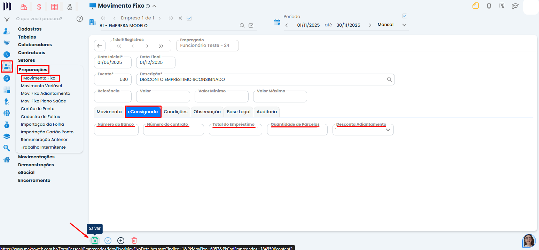Image resolution: width=539 pixels, height=250 pixels.
Task: Click the green Salvar save icon
Action: tap(95, 240)
